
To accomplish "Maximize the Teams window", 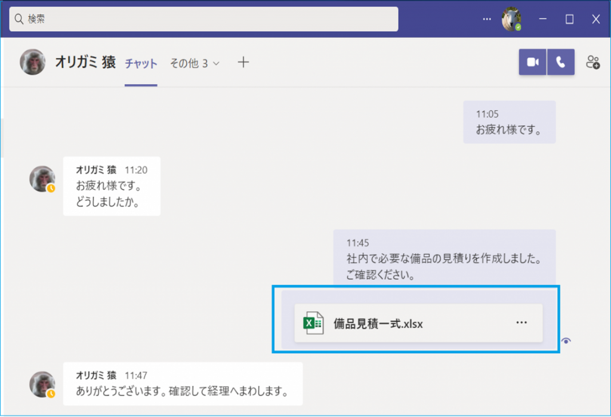I will (569, 19).
